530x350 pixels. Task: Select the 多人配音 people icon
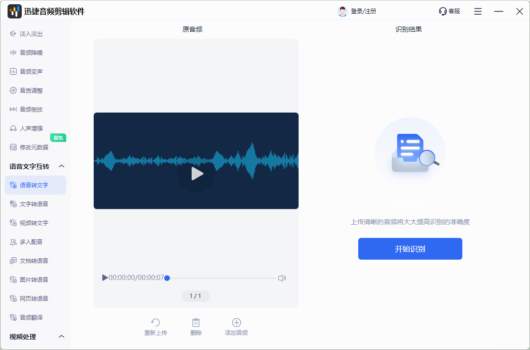coord(13,242)
